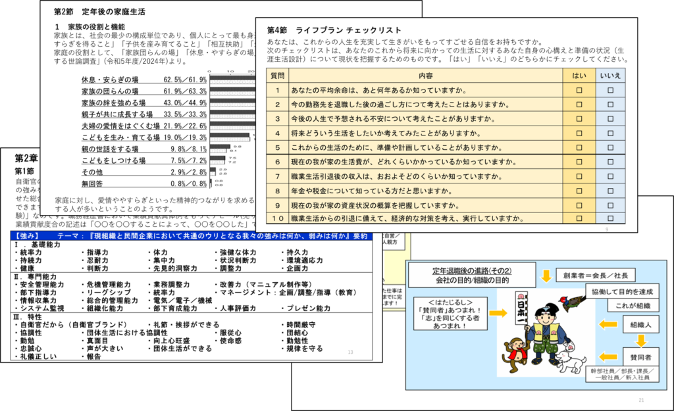
Task: Click the orange left arrow beside 賛同者
Action: [608, 357]
